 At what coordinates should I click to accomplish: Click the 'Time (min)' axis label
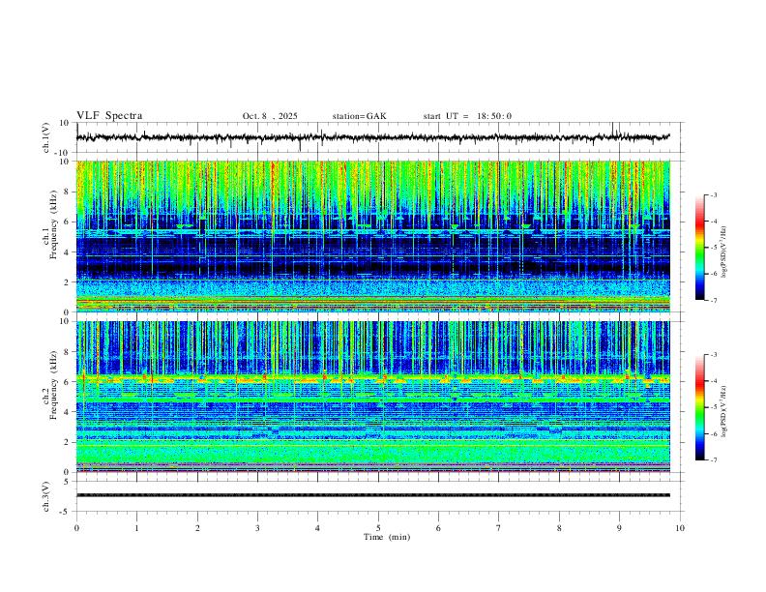[387, 537]
